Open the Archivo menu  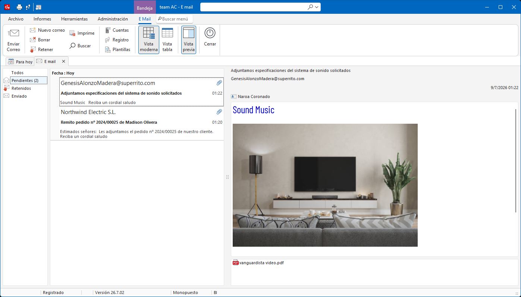tap(16, 19)
